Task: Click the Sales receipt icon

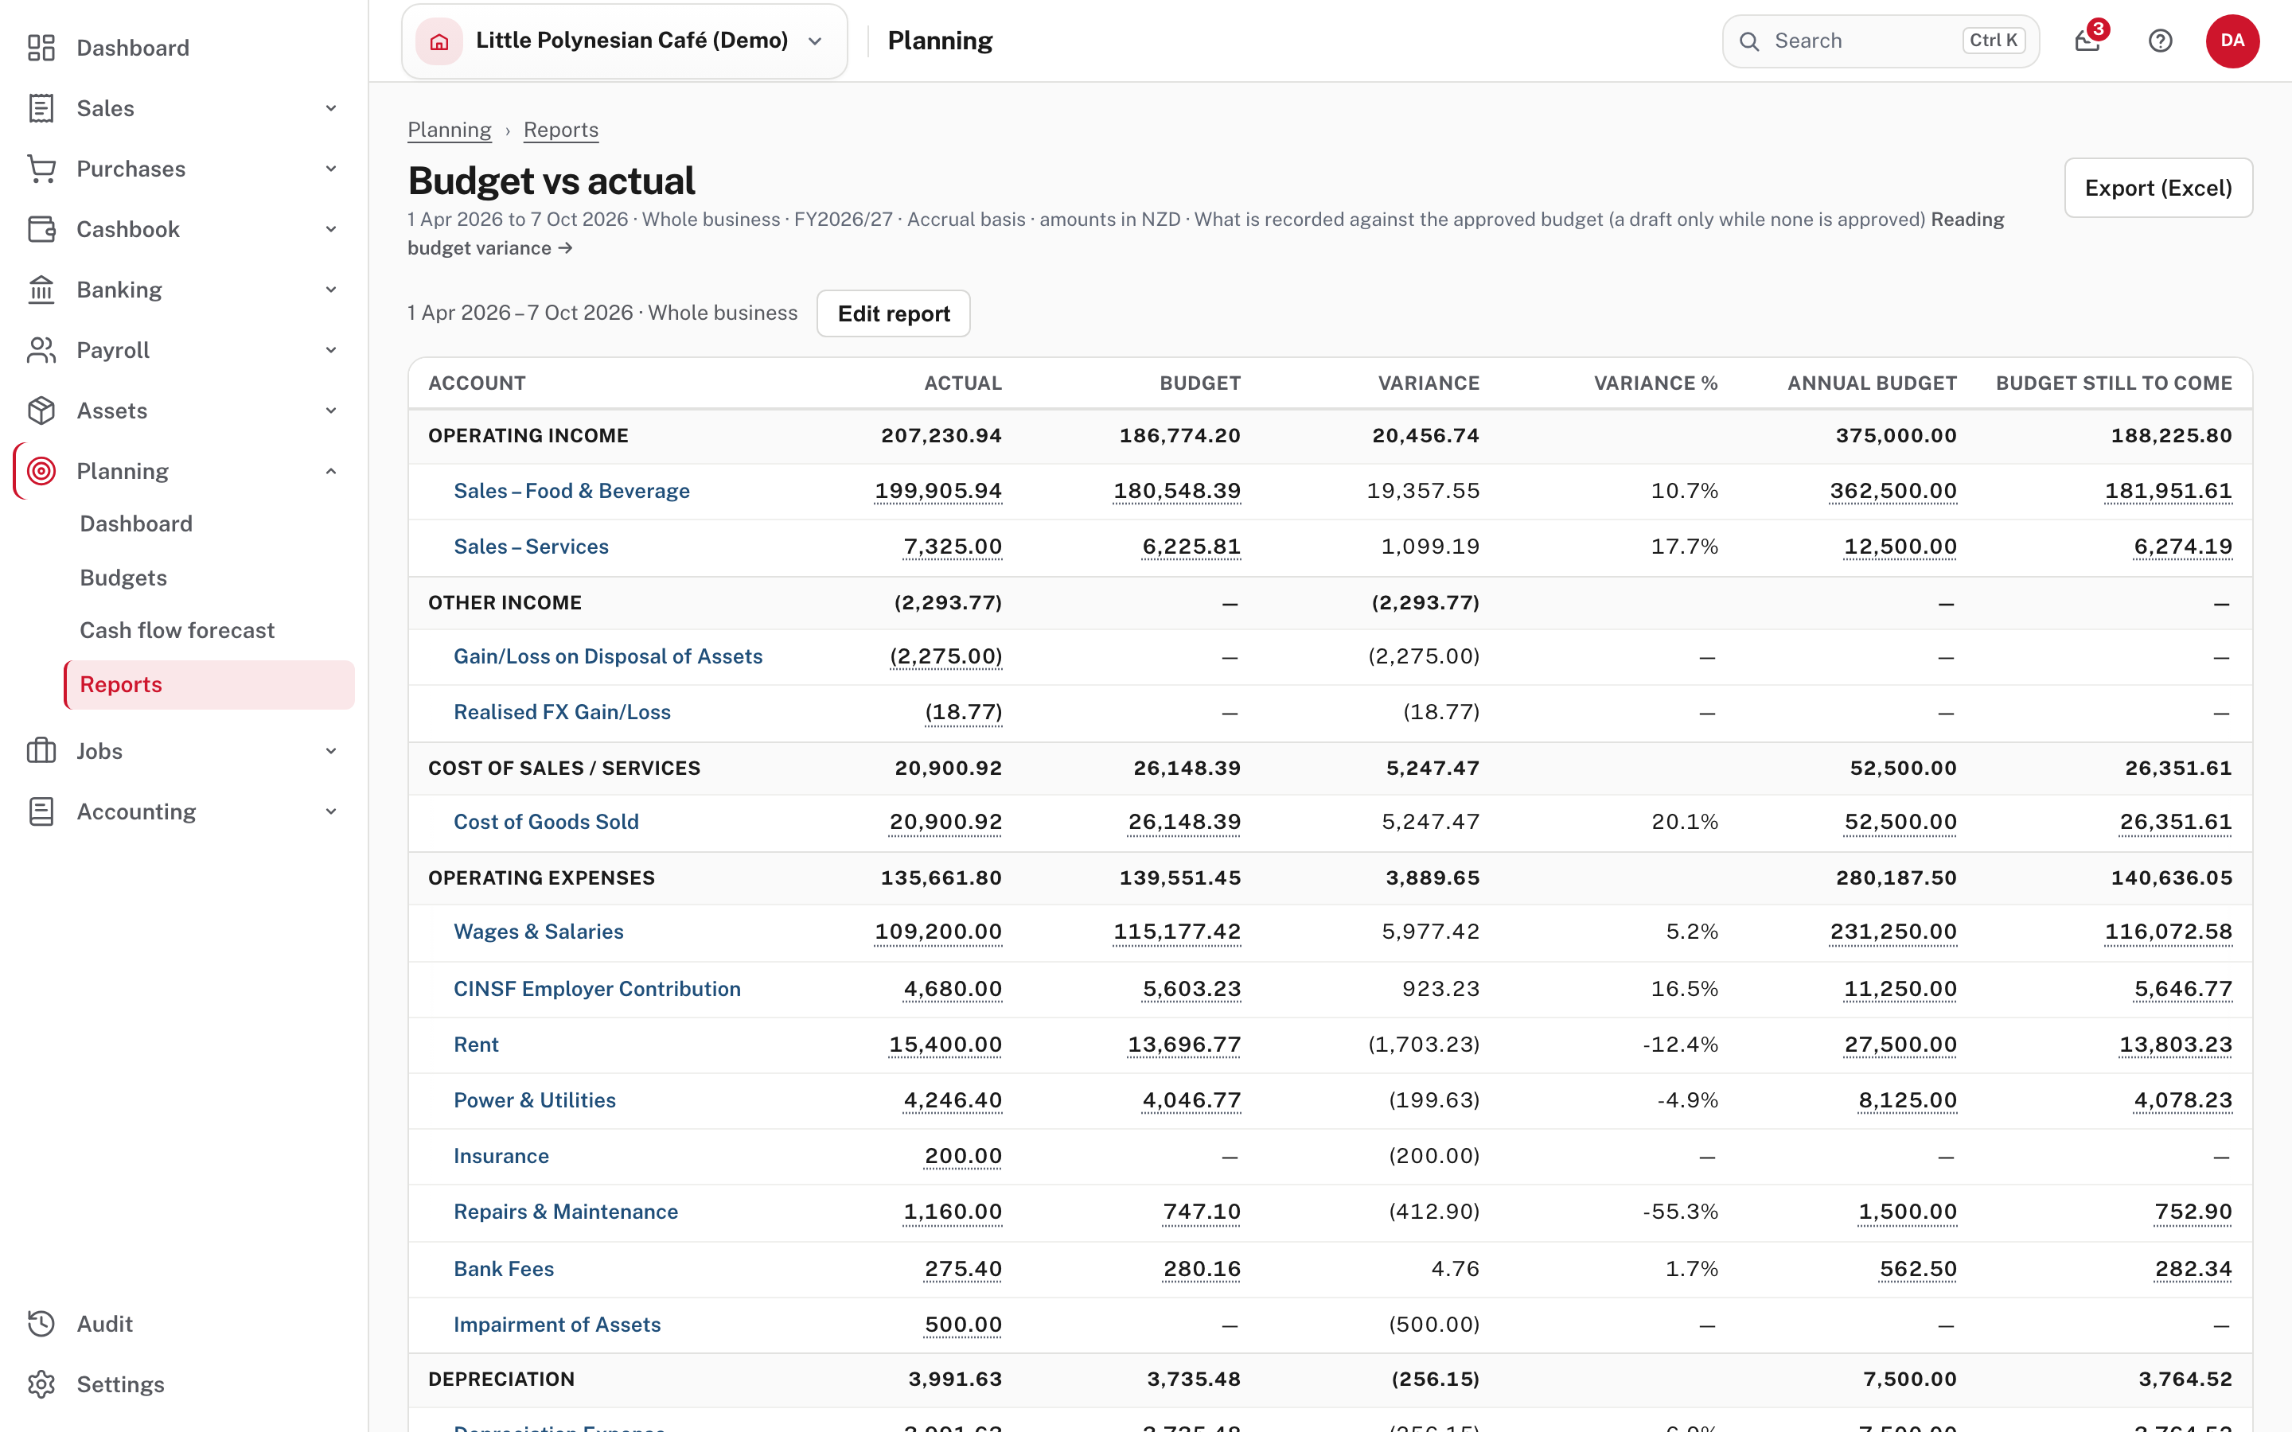Action: (x=41, y=108)
